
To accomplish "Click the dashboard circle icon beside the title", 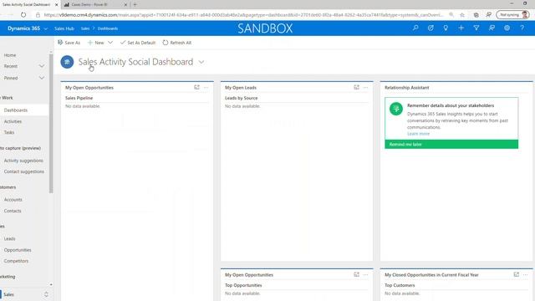I will pos(67,62).
